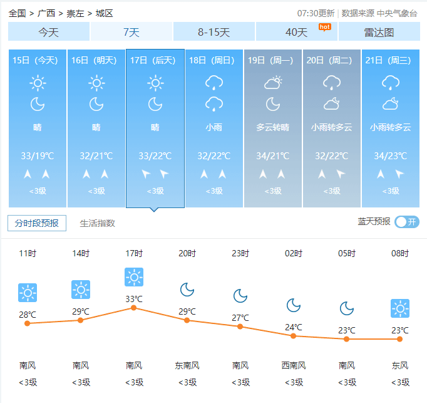Click the second wind arrow for 21日

pyautogui.click(x=399, y=174)
